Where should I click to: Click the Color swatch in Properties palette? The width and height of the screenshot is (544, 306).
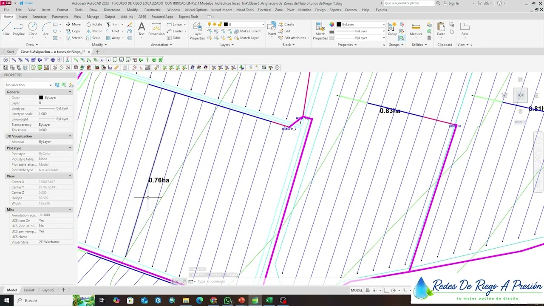pos(41,98)
